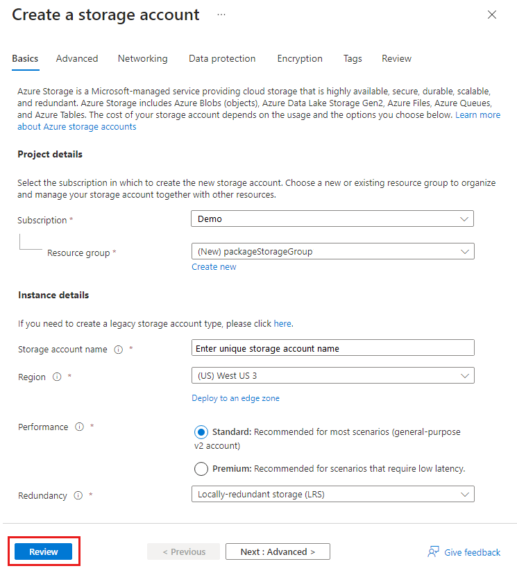Click the Instance details heading
Screen dimensions: 517x582
tap(53, 295)
